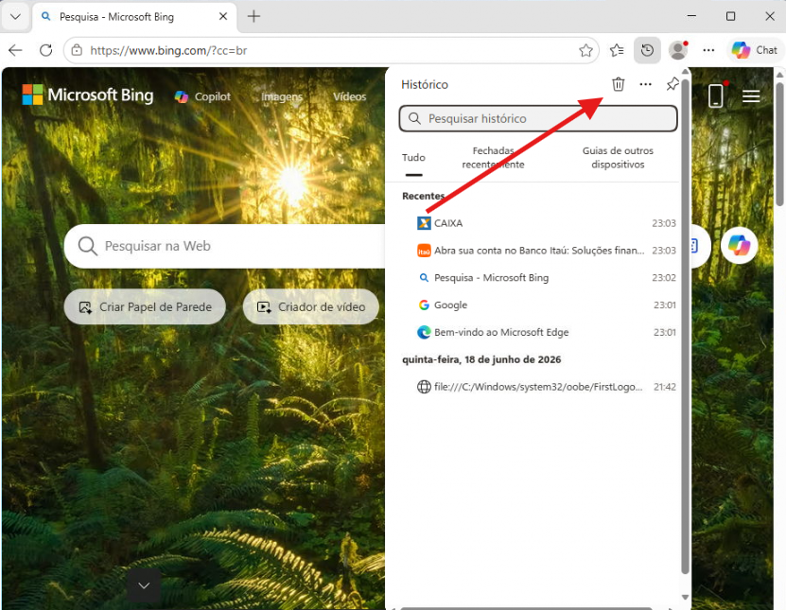Open the Banco Itaú history entry
Image resolution: width=786 pixels, height=610 pixels.
point(539,250)
